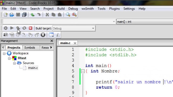Image resolution: width=173 pixels, height=97 pixels.
Task: Collapse the Workspace tree node
Action: pos(4,54)
